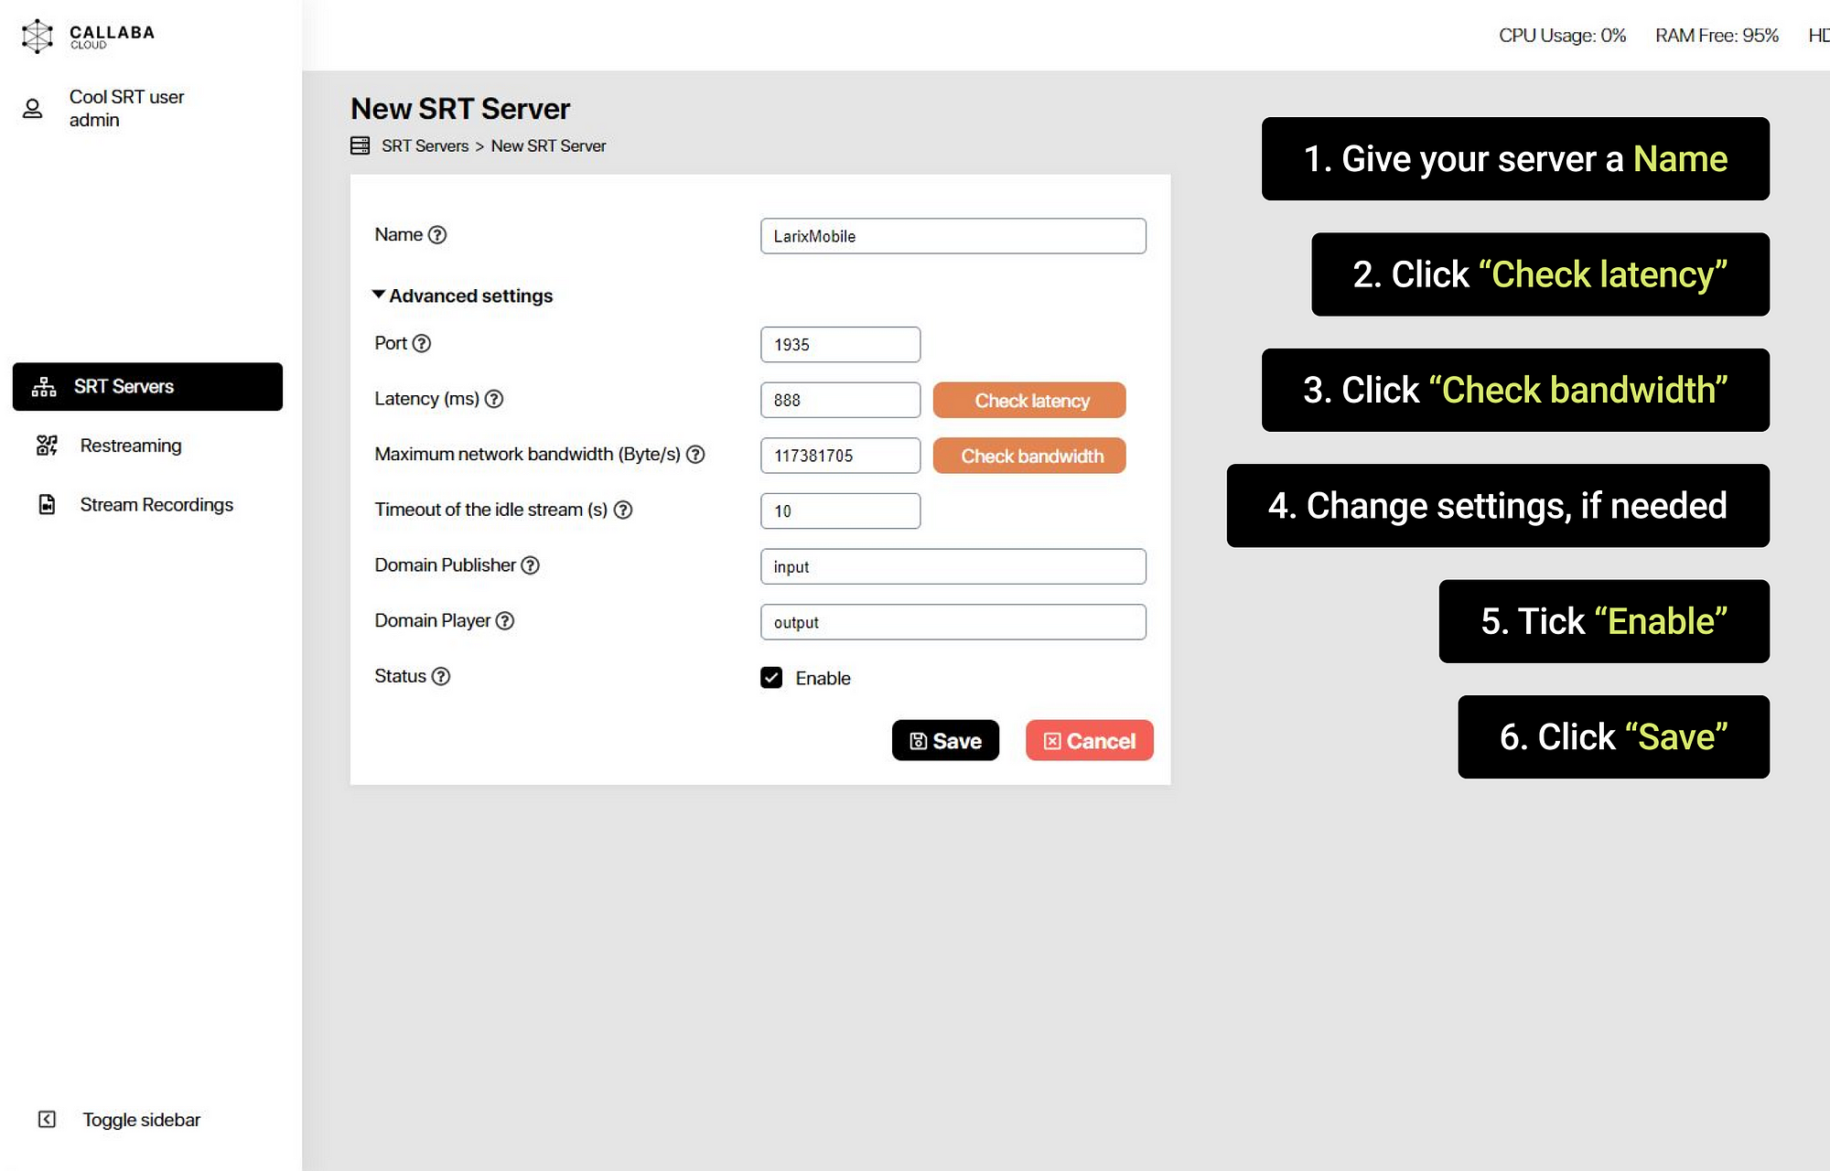Save the new SRT server
The width and height of the screenshot is (1830, 1171).
[x=945, y=740]
